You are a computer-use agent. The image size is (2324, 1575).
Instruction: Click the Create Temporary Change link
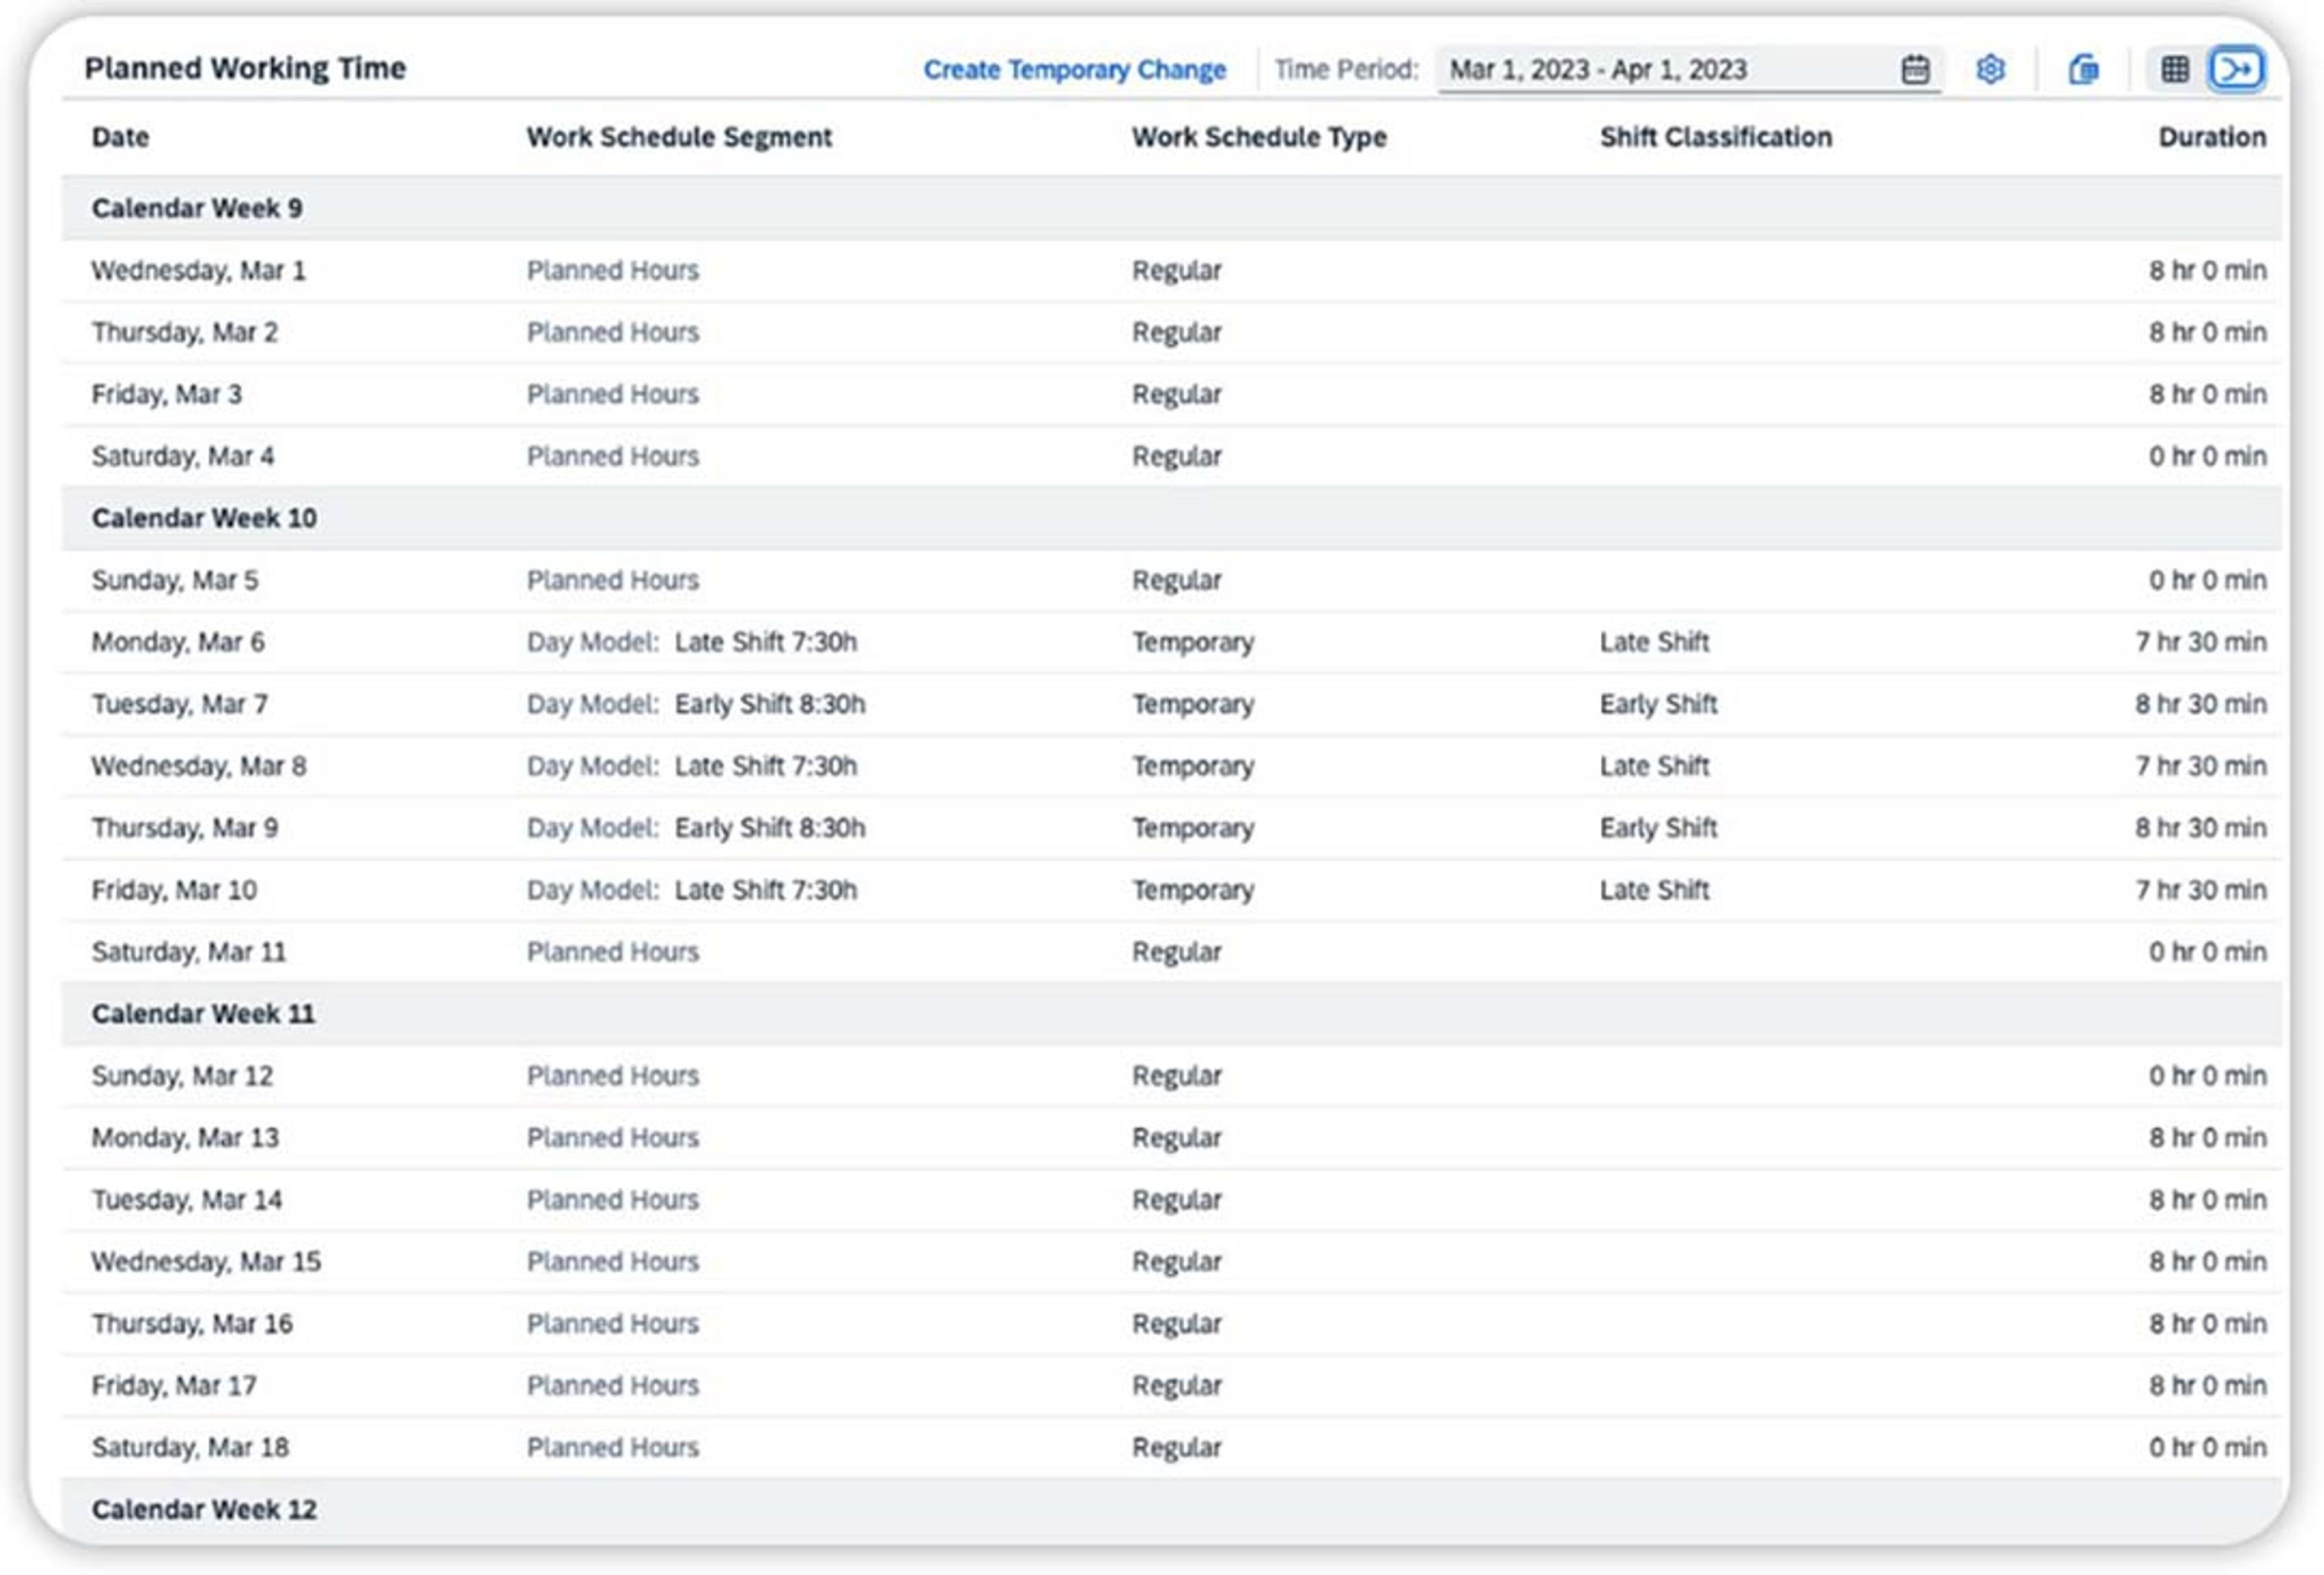1074,69
